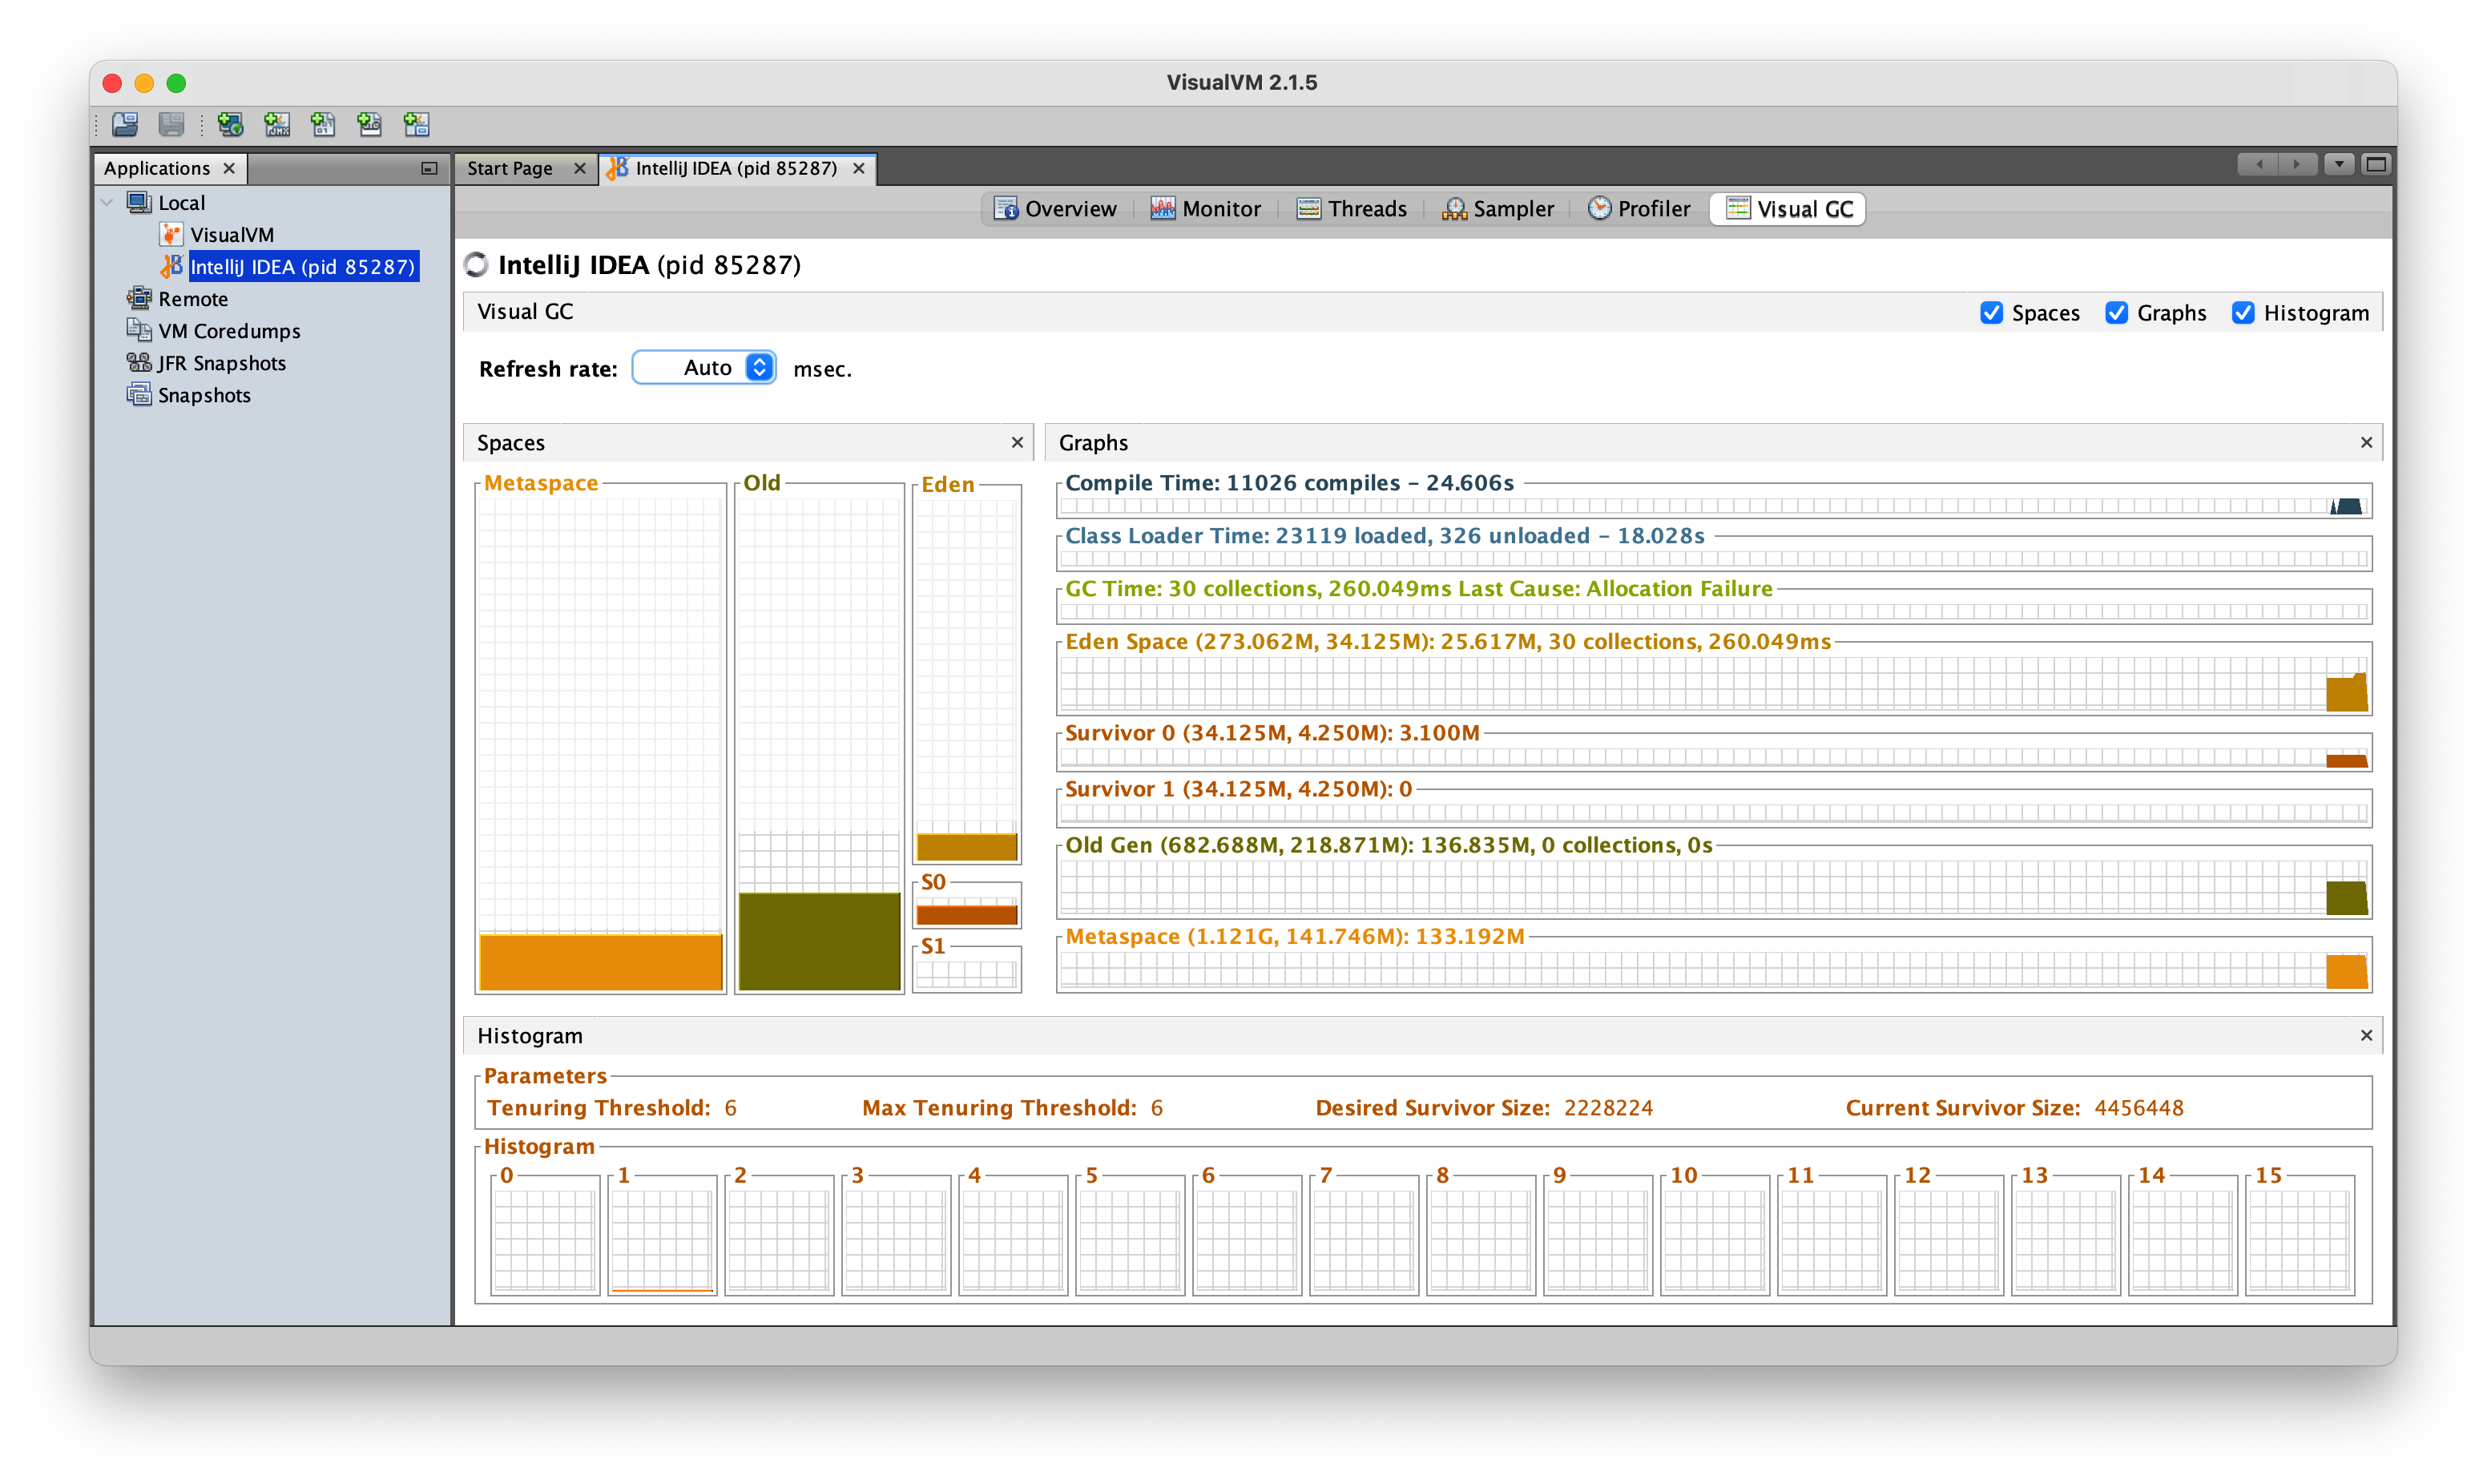This screenshot has height=1484, width=2487.
Task: Click the Current Survivor Size value 4456448
Action: click(x=2138, y=1107)
